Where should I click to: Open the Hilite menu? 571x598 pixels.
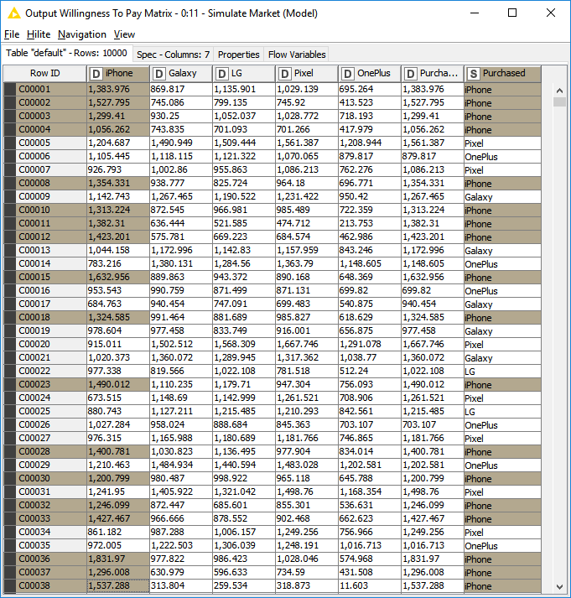pos(39,34)
